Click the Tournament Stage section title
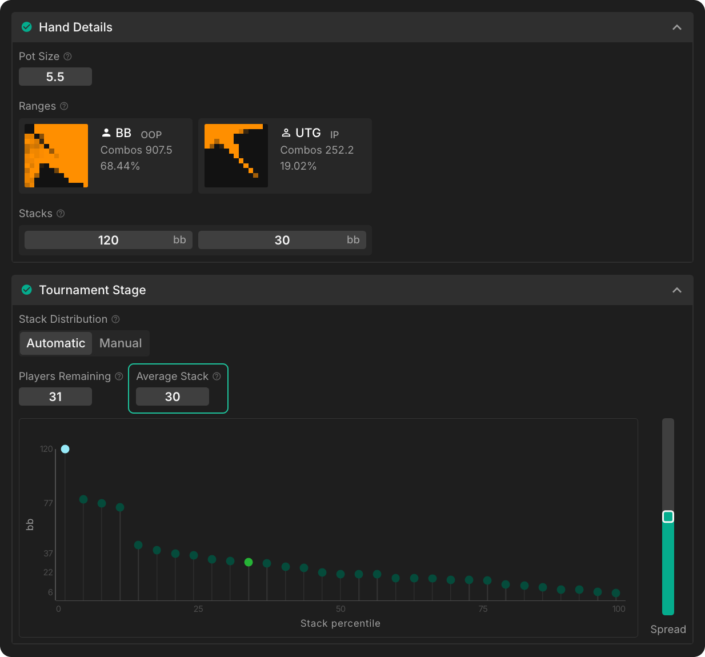Image resolution: width=705 pixels, height=657 pixels. 93,290
